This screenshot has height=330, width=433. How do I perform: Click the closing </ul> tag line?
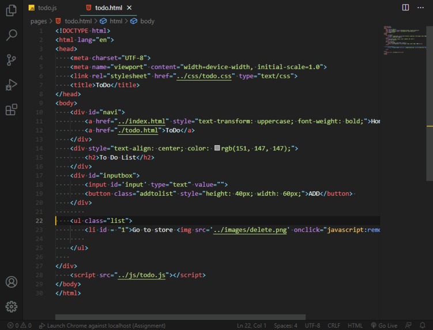[x=79, y=248]
